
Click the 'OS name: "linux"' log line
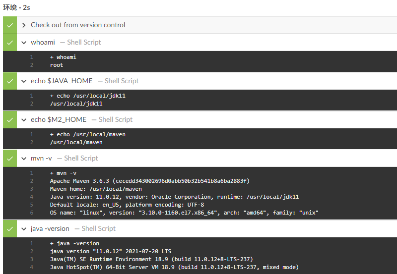[x=184, y=213]
